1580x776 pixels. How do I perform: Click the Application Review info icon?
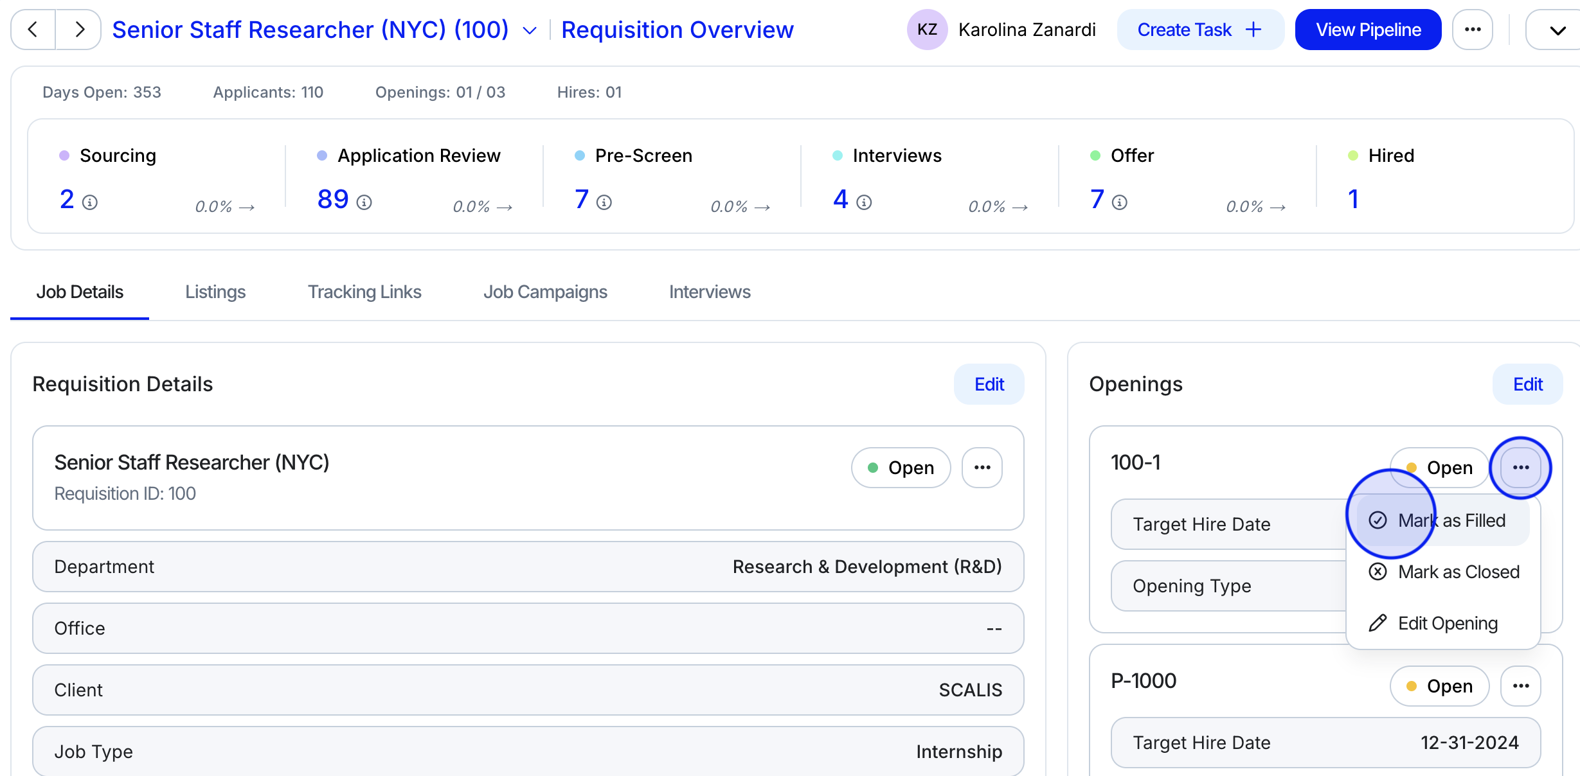click(x=364, y=203)
